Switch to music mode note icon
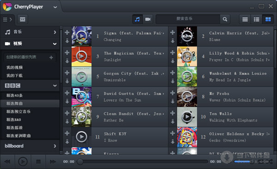Viewport: 277px width, 169px height. (x=137, y=19)
